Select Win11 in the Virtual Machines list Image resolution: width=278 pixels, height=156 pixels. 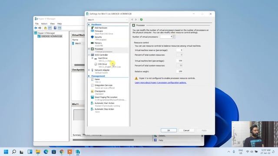click(78, 43)
